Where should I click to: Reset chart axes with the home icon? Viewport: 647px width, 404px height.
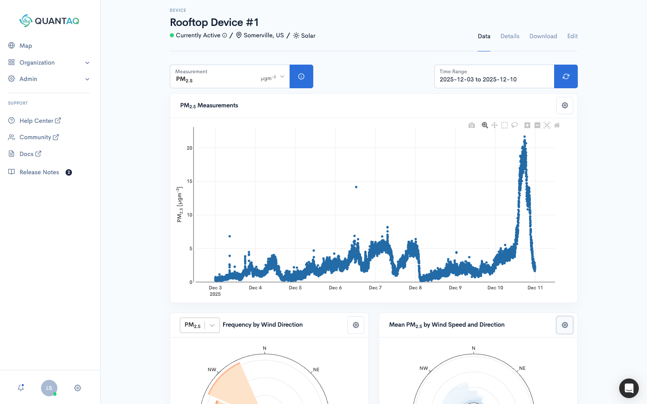[556, 125]
